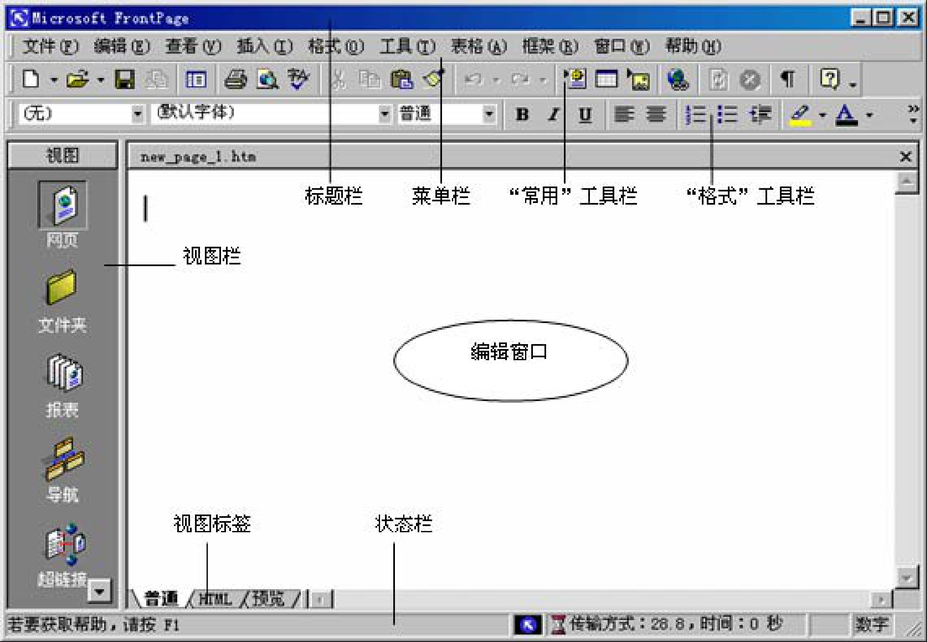
Task: Switch to the 预览 preview tab
Action: (x=269, y=599)
